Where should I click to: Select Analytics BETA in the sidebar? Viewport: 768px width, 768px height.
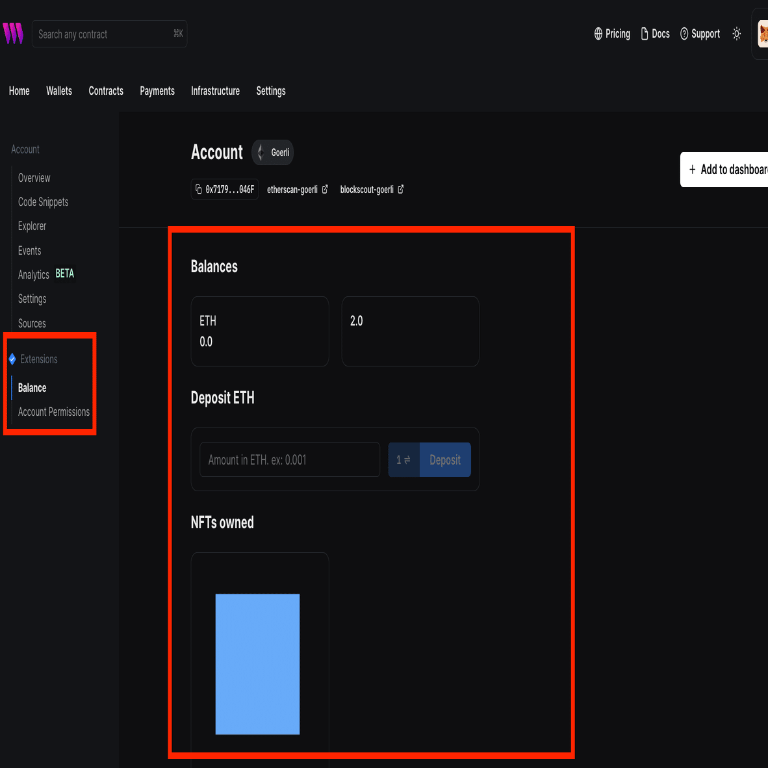tap(46, 274)
